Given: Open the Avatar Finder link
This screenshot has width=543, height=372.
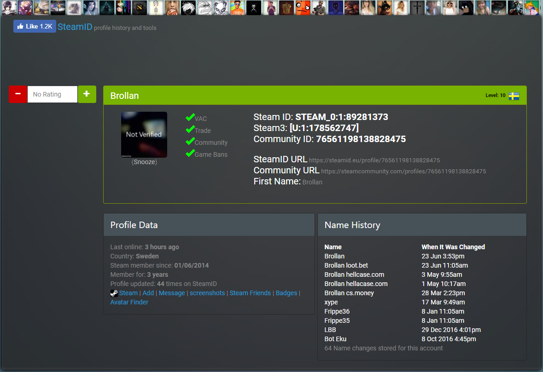Looking at the screenshot, I should pos(129,302).
